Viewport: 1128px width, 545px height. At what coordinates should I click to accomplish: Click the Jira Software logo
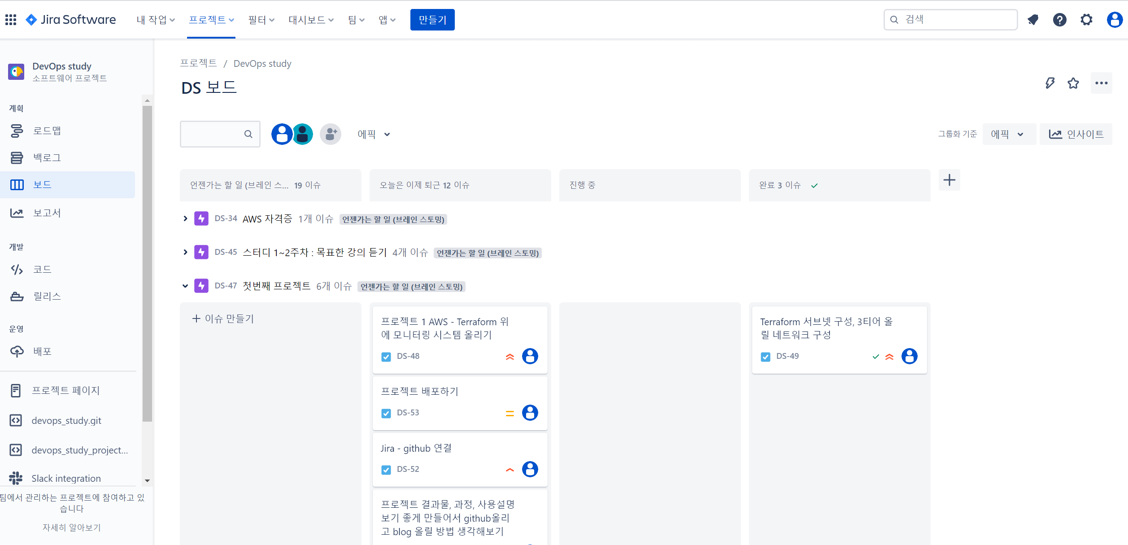pyautogui.click(x=70, y=20)
